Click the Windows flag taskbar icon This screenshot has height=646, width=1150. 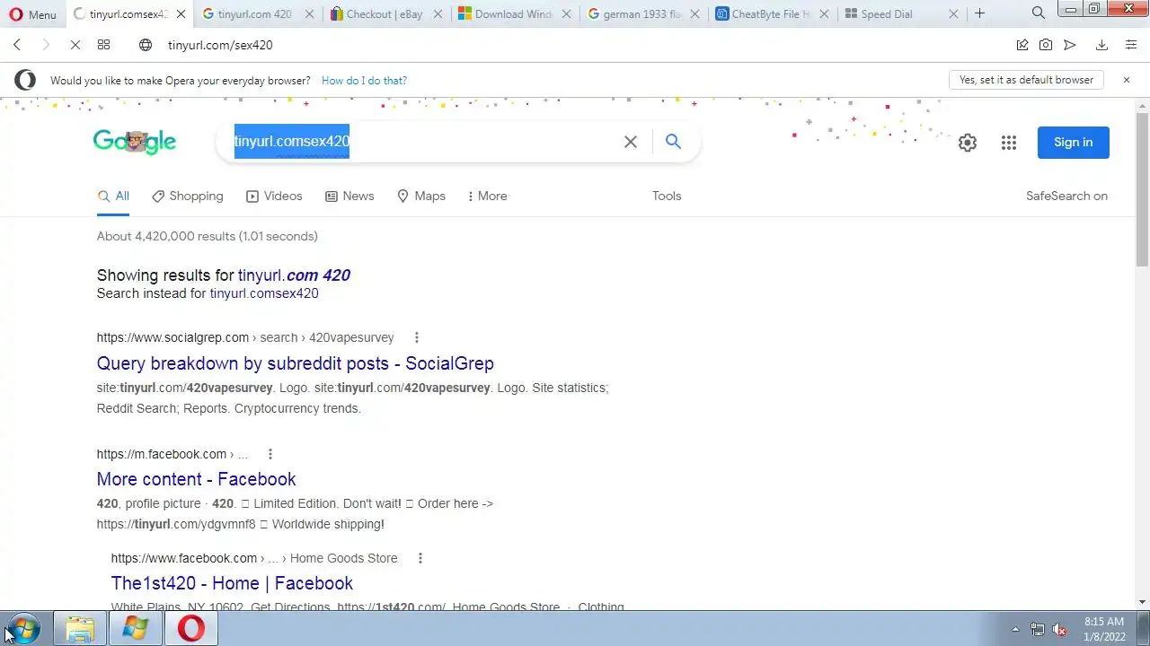pyautogui.click(x=135, y=629)
